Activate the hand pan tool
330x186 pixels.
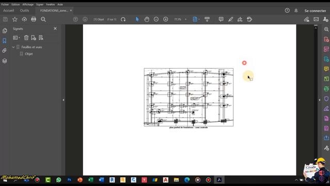146,20
